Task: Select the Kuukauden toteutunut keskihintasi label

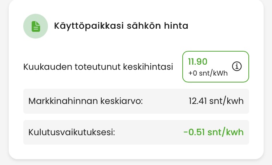Action: [98, 67]
